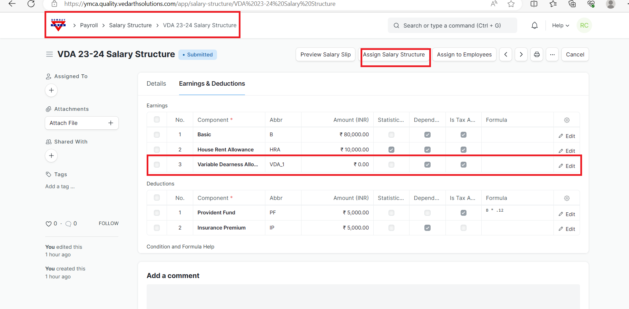Switch to the Details tab

(156, 84)
